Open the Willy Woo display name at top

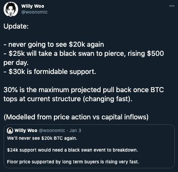33,6
